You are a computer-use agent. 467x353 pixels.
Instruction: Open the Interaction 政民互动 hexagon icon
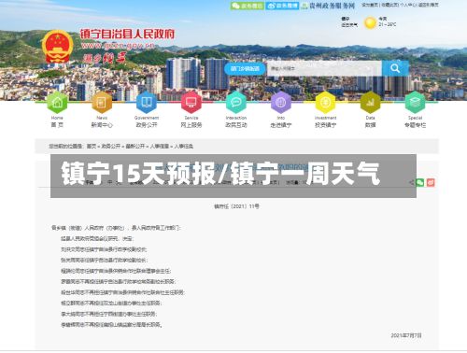tap(236, 103)
